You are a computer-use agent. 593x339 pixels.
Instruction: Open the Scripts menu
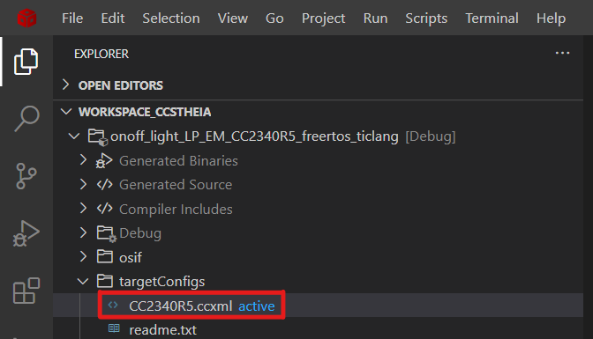coord(426,18)
